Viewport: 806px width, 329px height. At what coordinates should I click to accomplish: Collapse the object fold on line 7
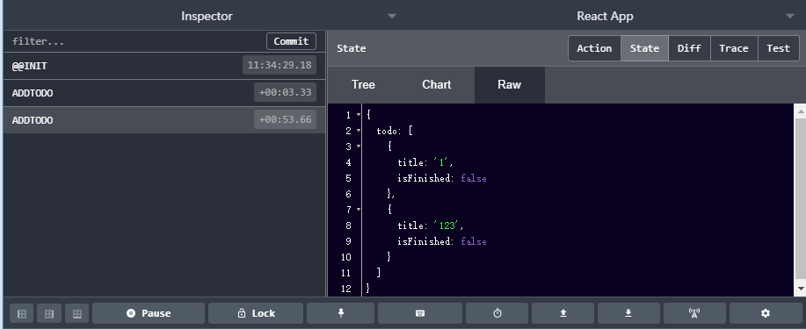pyautogui.click(x=359, y=210)
